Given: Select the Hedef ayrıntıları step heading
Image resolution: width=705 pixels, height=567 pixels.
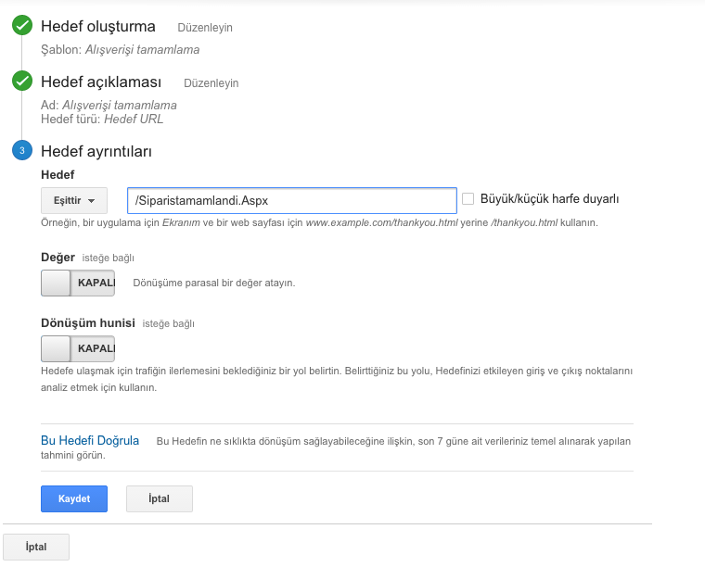Looking at the screenshot, I should point(96,151).
